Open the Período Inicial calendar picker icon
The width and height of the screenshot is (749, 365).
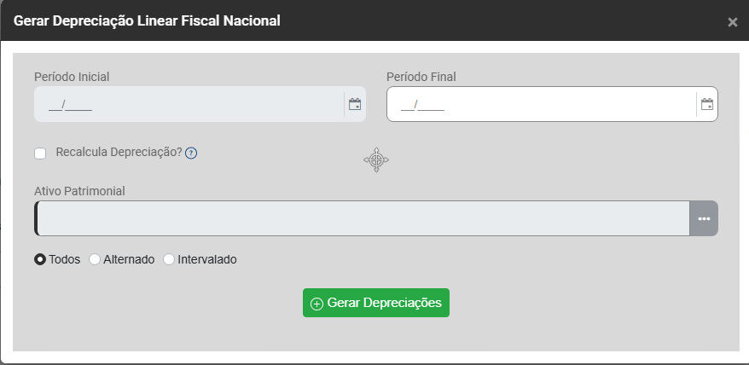coord(355,105)
